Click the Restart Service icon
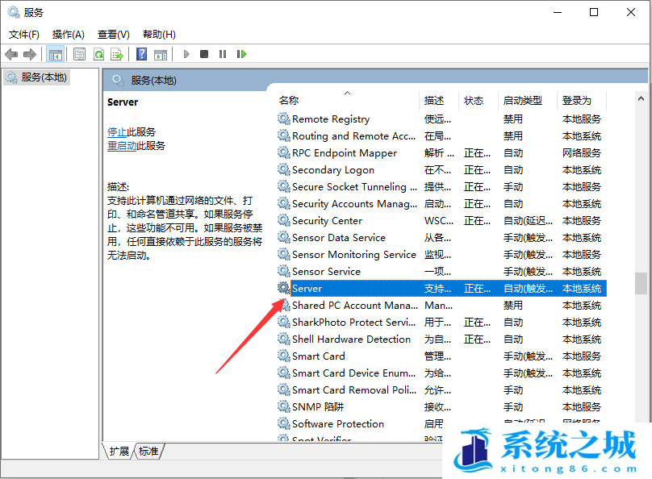652x479 pixels. (x=241, y=54)
